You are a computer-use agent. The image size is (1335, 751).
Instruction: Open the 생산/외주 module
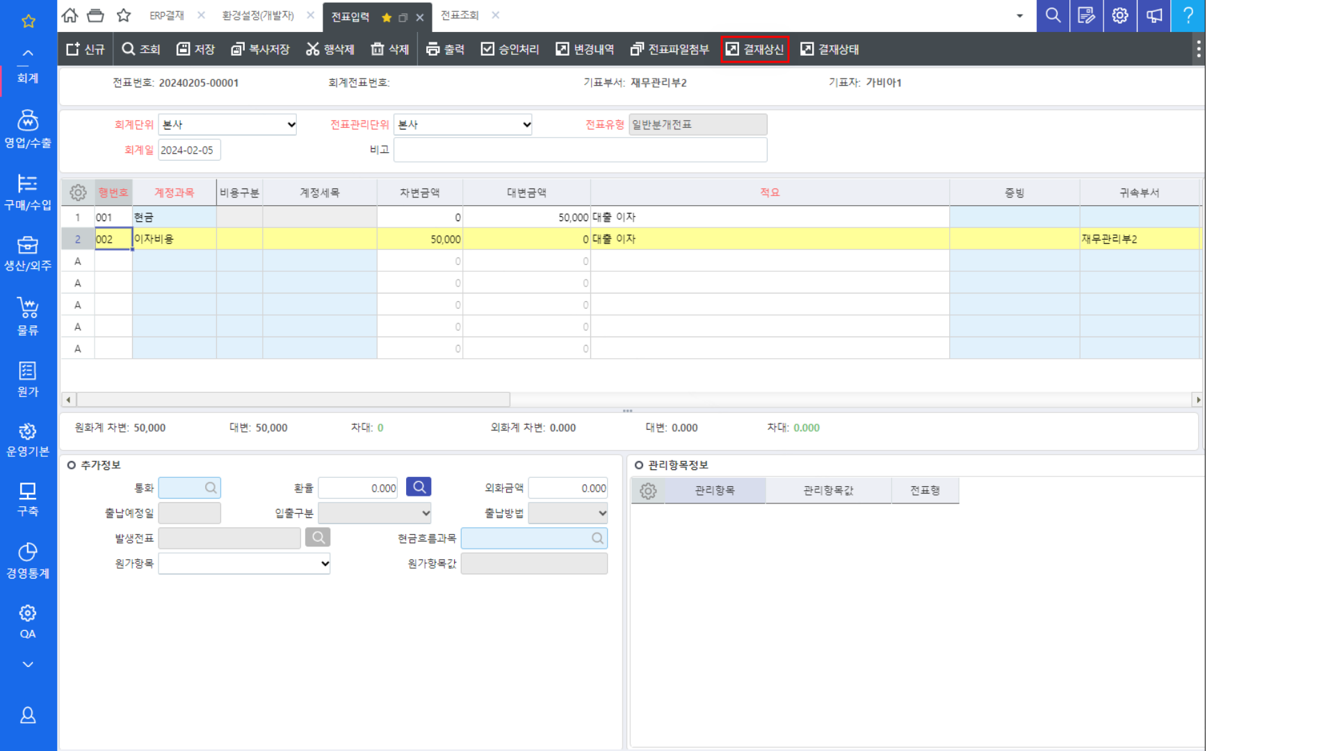click(28, 253)
